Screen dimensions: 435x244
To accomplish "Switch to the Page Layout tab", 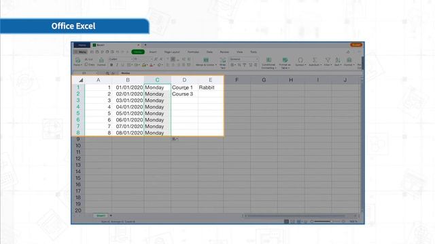I will tap(172, 52).
